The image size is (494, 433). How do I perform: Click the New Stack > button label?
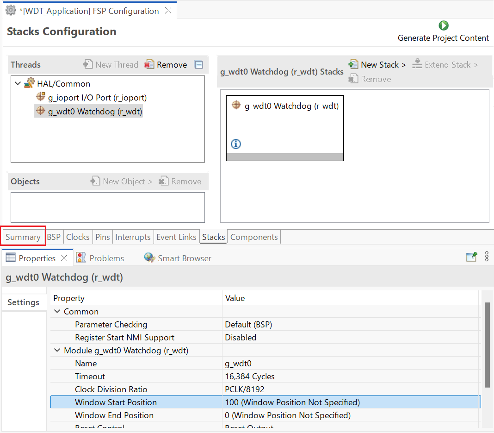pos(383,65)
